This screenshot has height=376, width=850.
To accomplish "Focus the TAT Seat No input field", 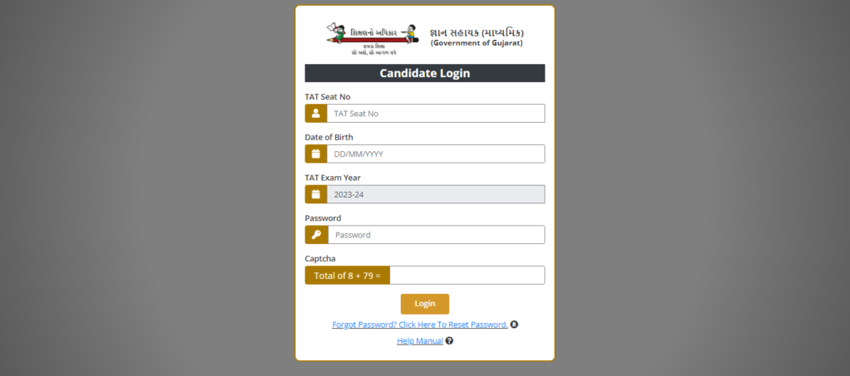I will tap(436, 113).
